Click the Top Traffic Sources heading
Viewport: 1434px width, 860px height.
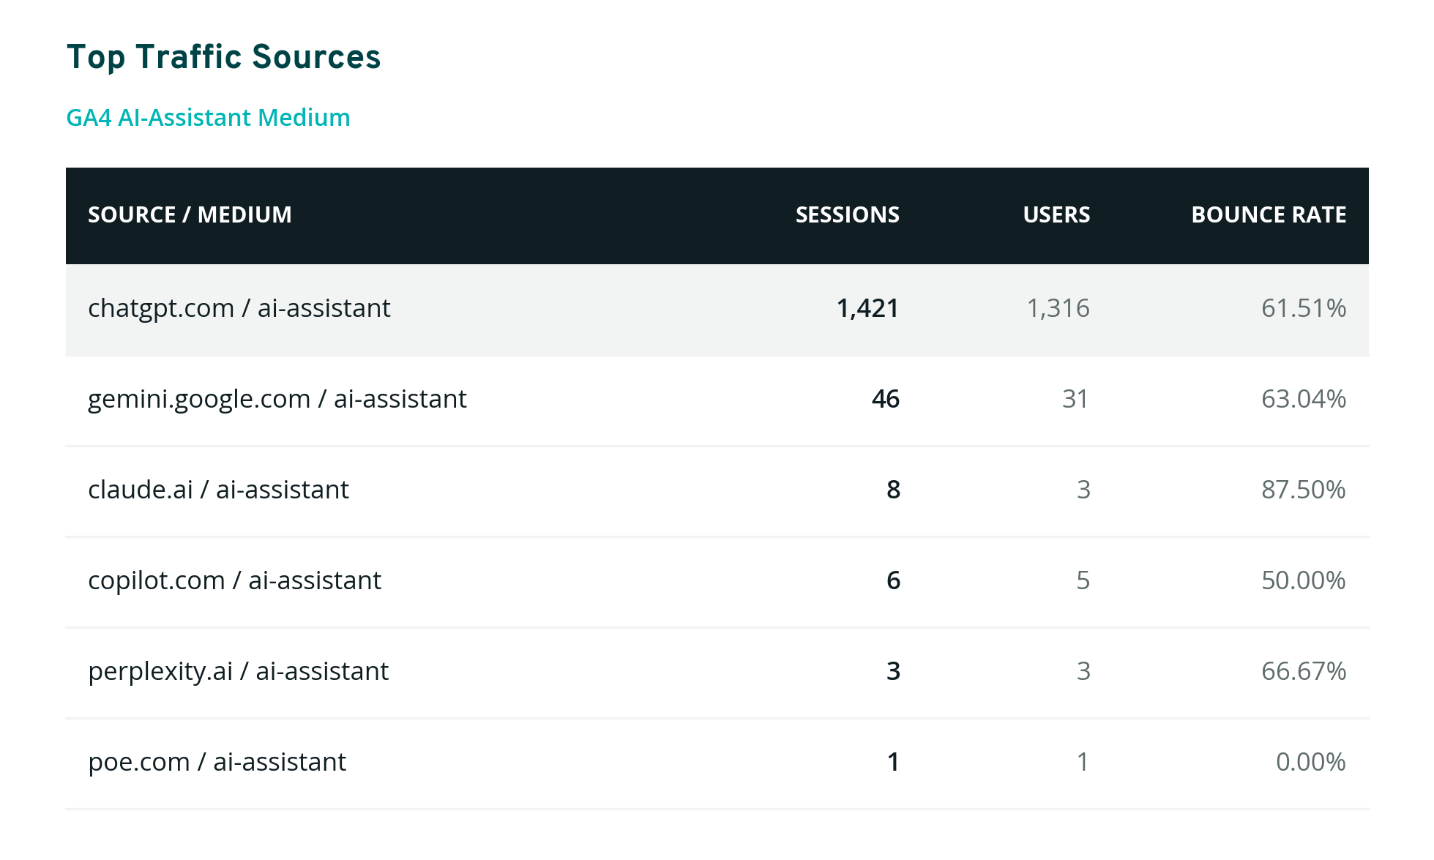pyautogui.click(x=223, y=58)
